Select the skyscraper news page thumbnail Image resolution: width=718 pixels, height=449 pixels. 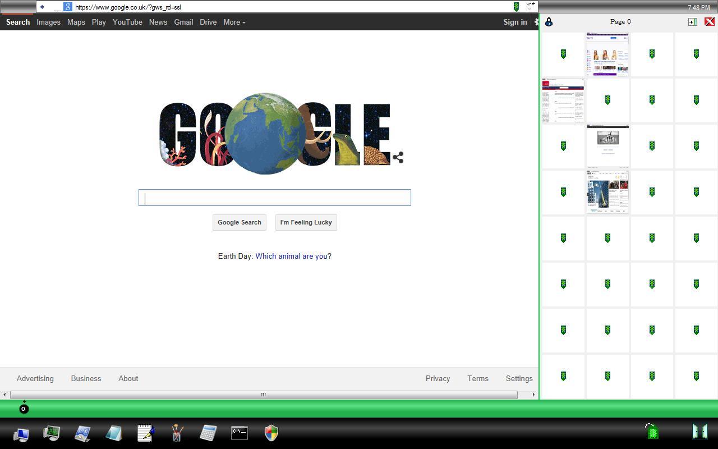tap(607, 192)
